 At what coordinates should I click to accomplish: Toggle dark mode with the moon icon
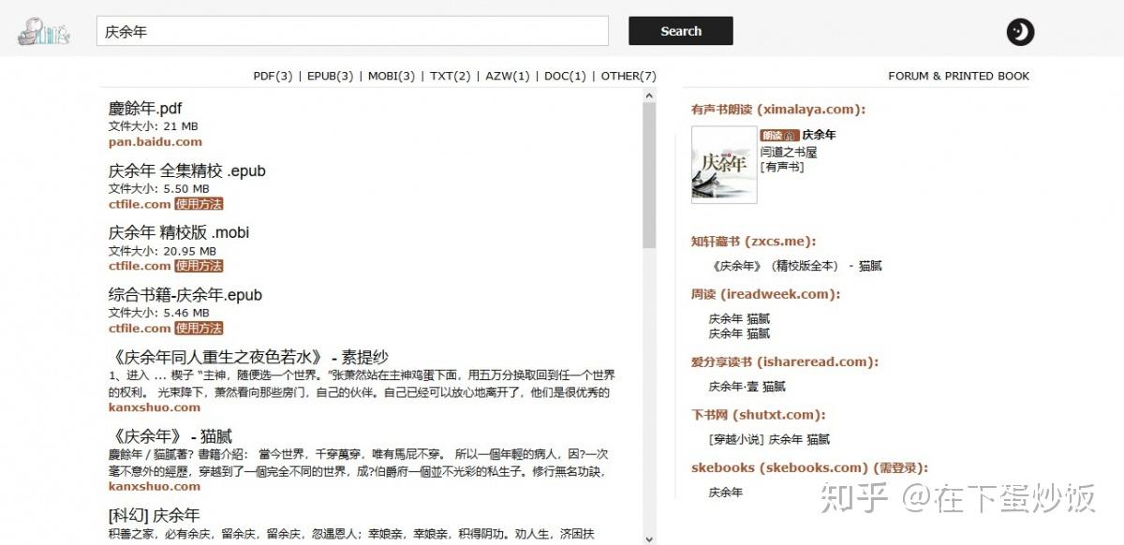(x=1020, y=32)
